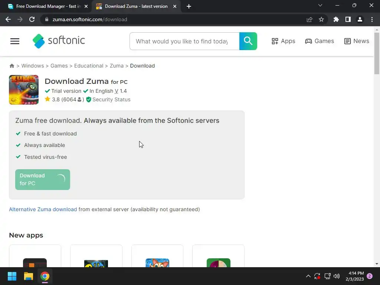Open the Softonic hamburger menu
The height and width of the screenshot is (285, 380).
(x=15, y=41)
